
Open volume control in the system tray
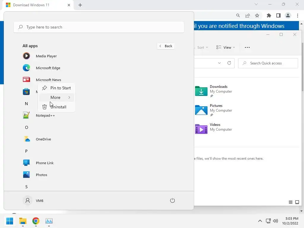click(275, 221)
